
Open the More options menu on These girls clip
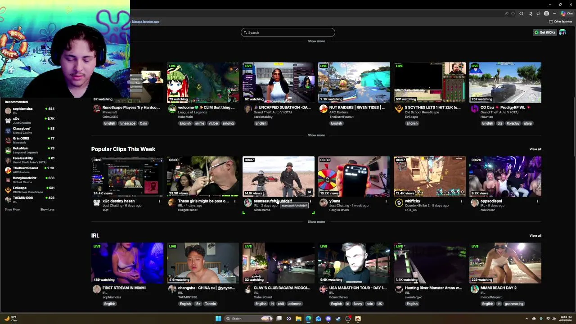234,201
